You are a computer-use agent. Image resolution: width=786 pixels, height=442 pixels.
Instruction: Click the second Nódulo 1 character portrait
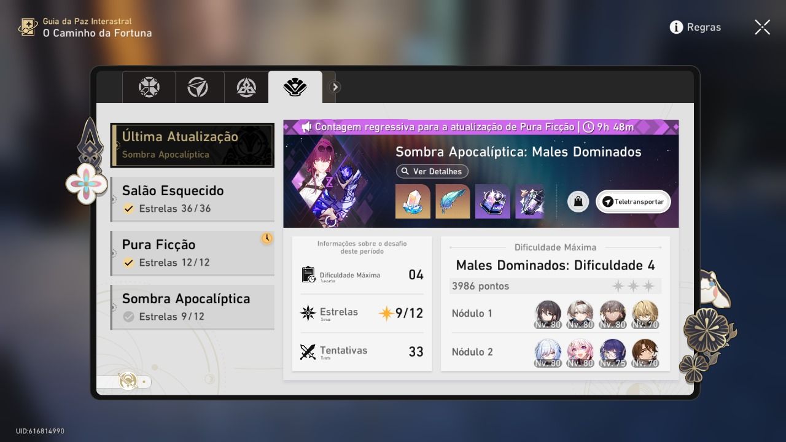pyautogui.click(x=580, y=314)
